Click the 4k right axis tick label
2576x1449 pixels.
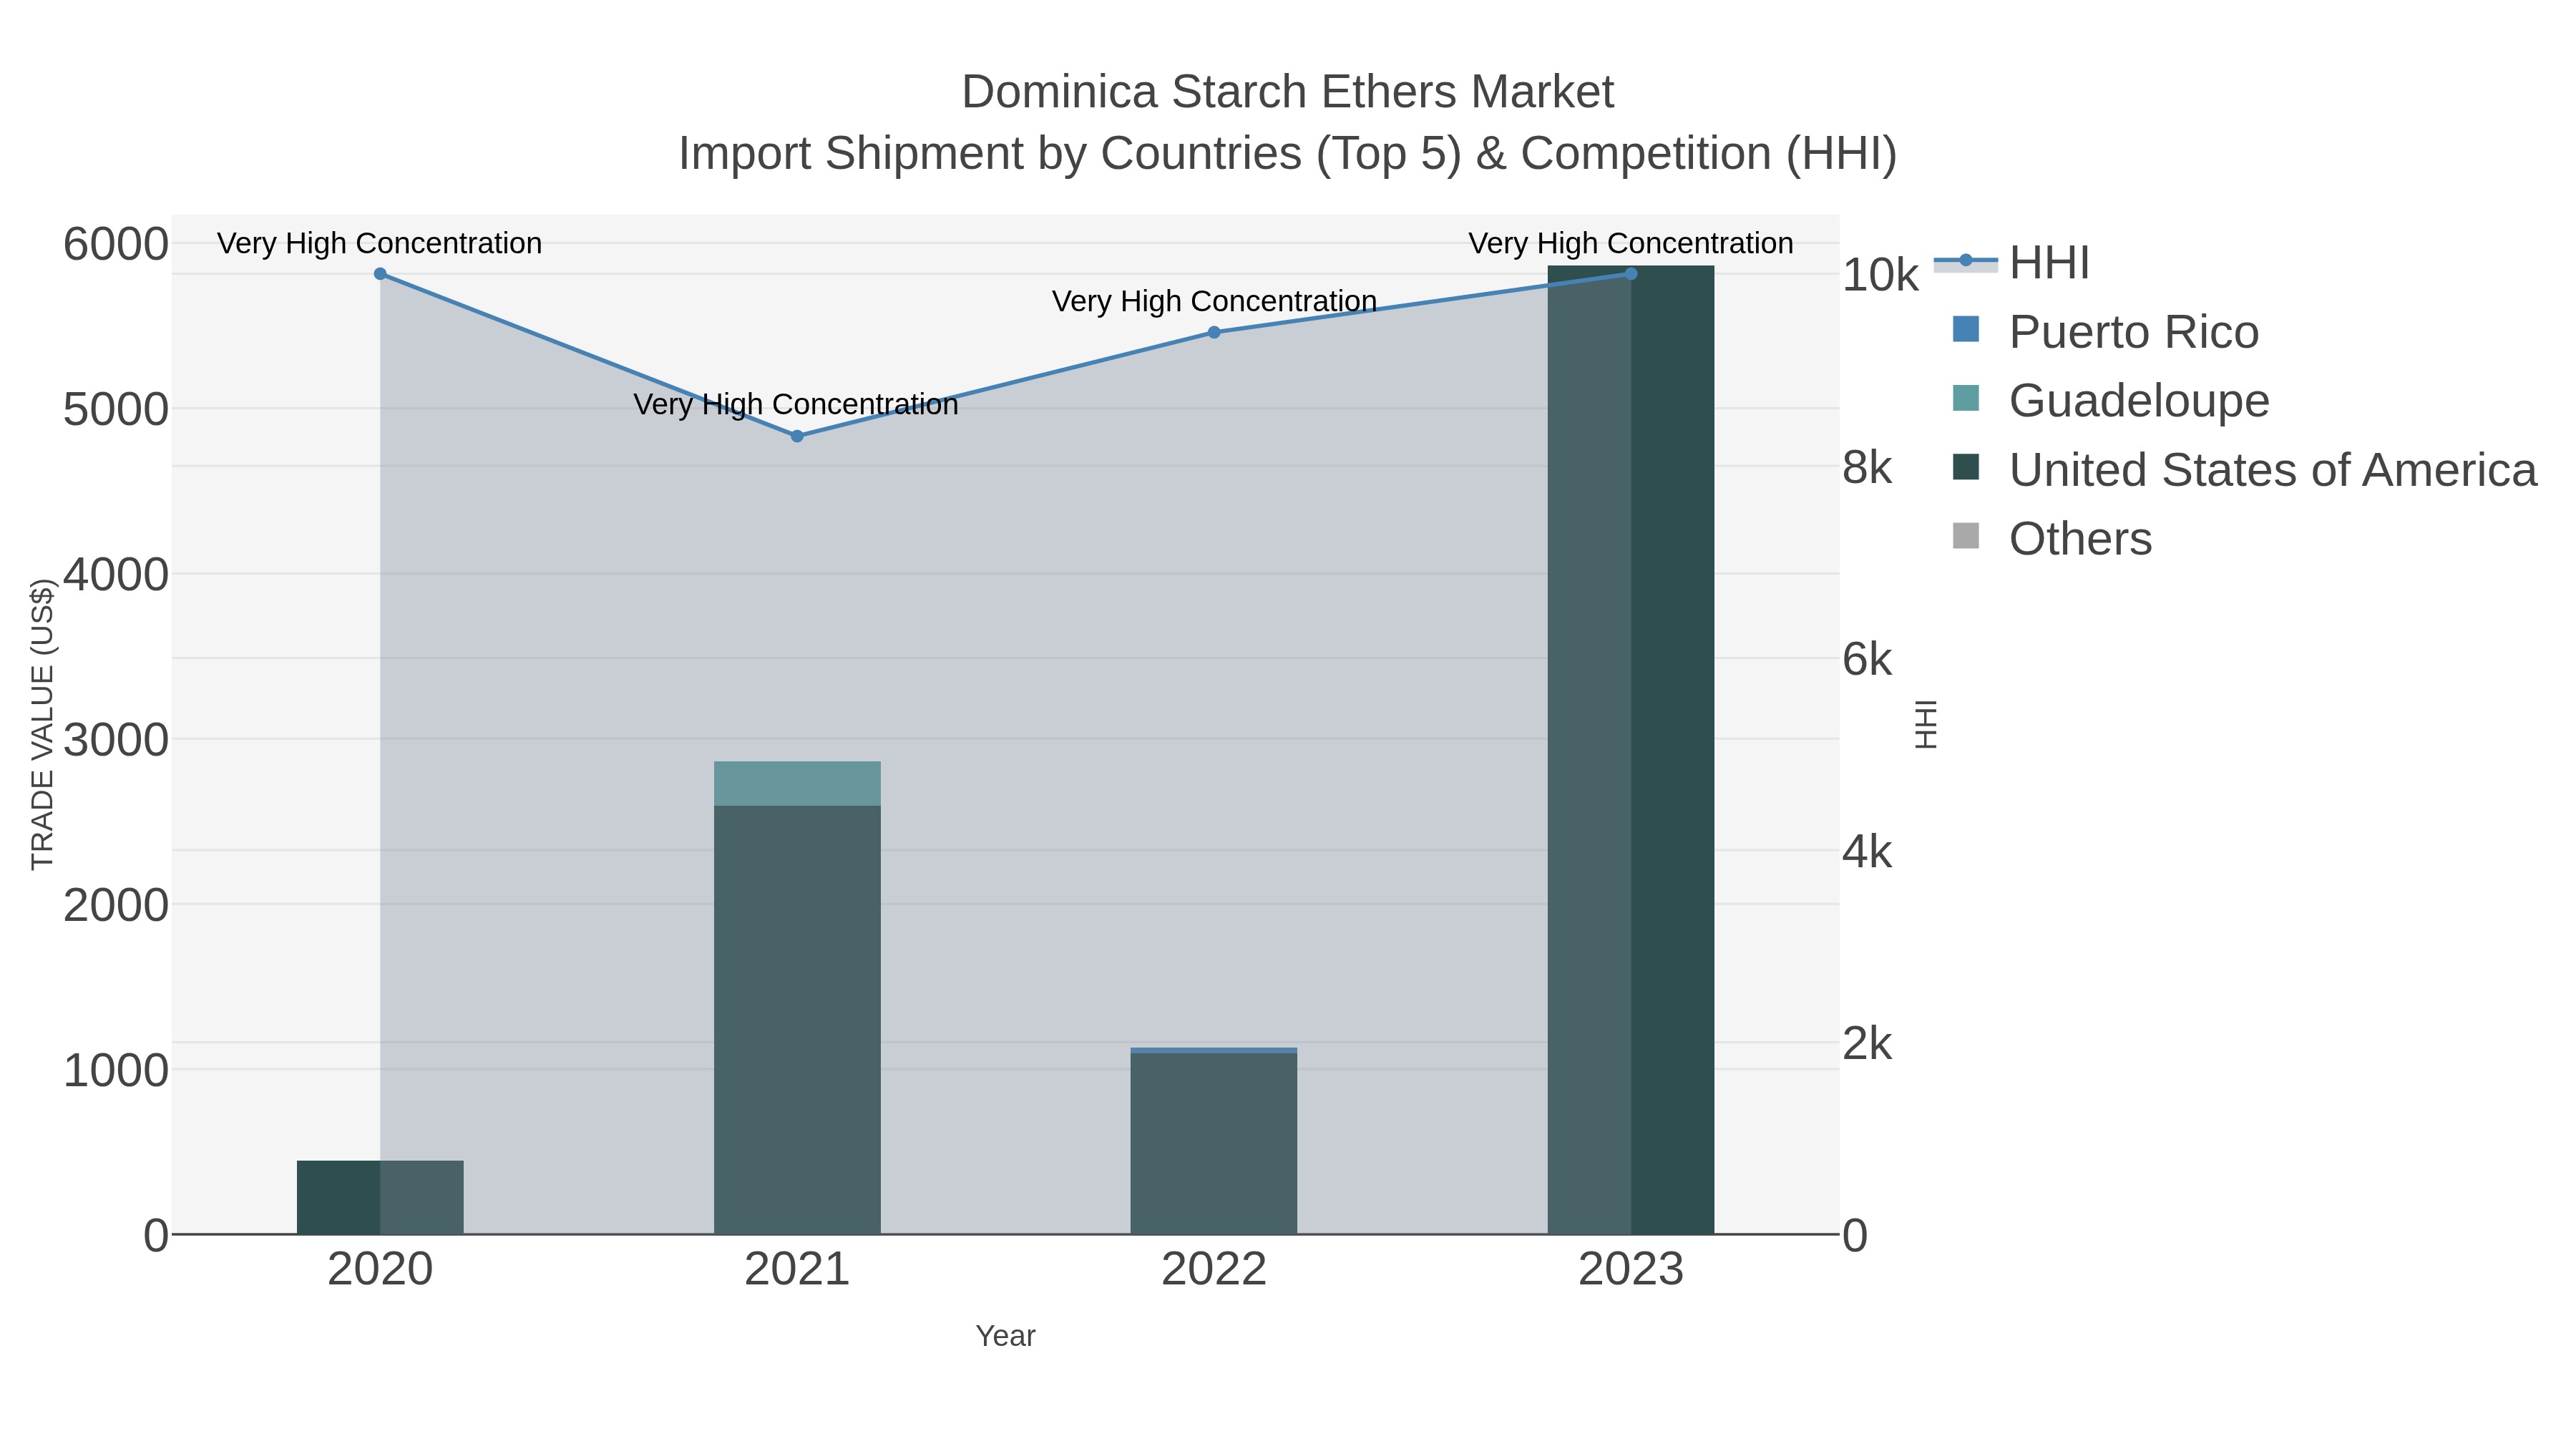[x=1867, y=852]
